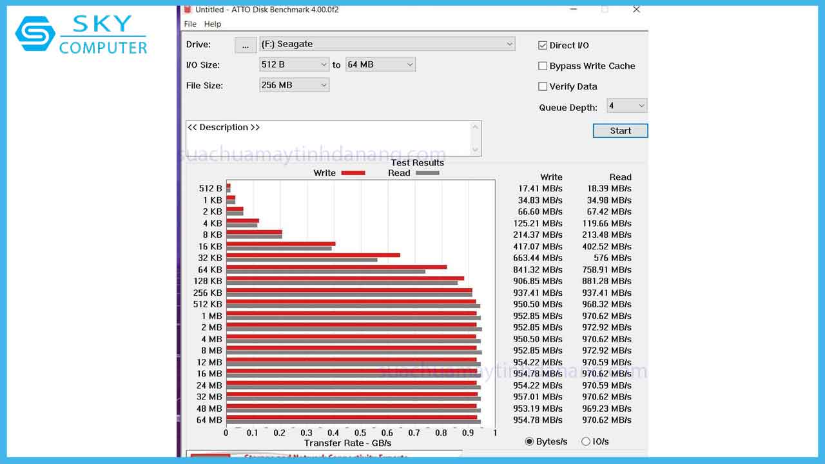Enable the Verify Data option
Screen dimensions: 825x464
tap(543, 86)
